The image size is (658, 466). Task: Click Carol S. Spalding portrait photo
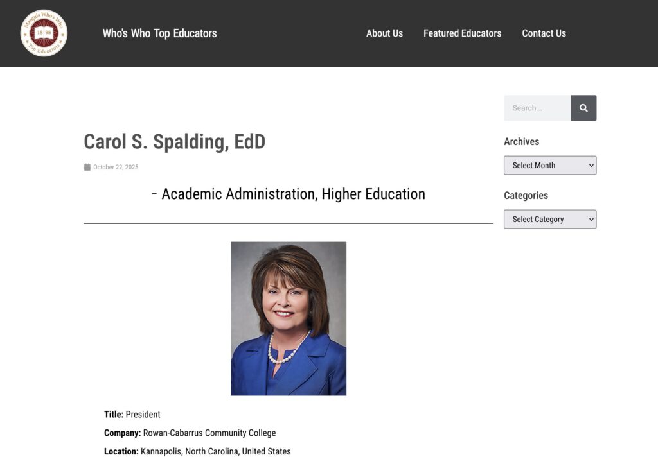pyautogui.click(x=289, y=318)
